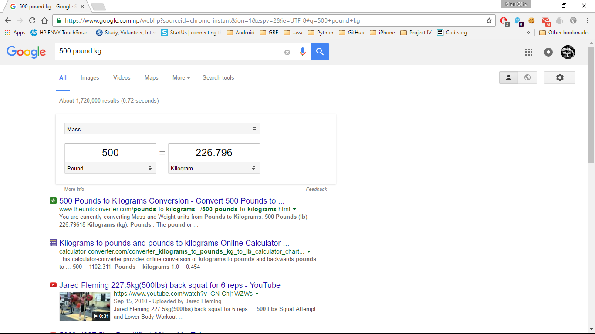Open Google notifications bell

[x=548, y=52]
